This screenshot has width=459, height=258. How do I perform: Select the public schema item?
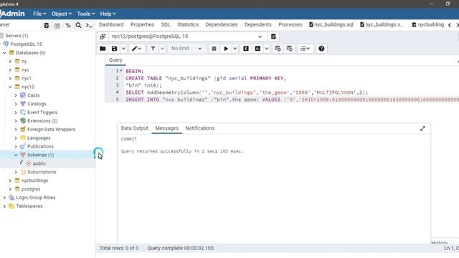click(39, 163)
